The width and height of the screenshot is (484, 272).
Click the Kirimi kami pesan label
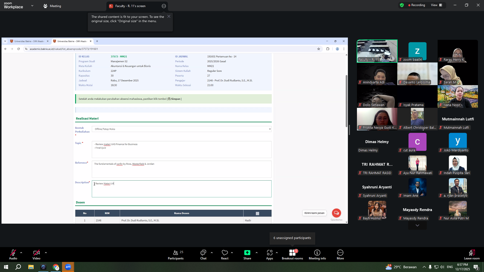[314, 213]
